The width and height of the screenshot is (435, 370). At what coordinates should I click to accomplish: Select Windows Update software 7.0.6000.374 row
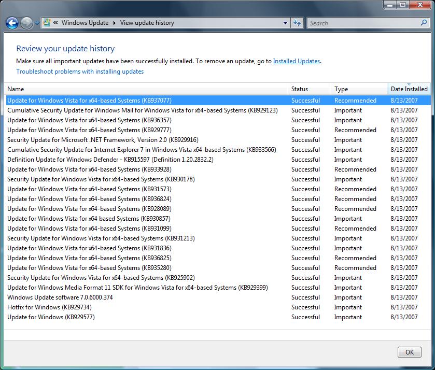(218, 297)
